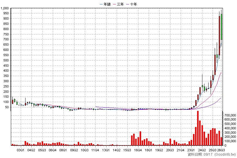Screen dimensions: 237x158
Task: Click the 950 price axis label
Action: [6, 13]
